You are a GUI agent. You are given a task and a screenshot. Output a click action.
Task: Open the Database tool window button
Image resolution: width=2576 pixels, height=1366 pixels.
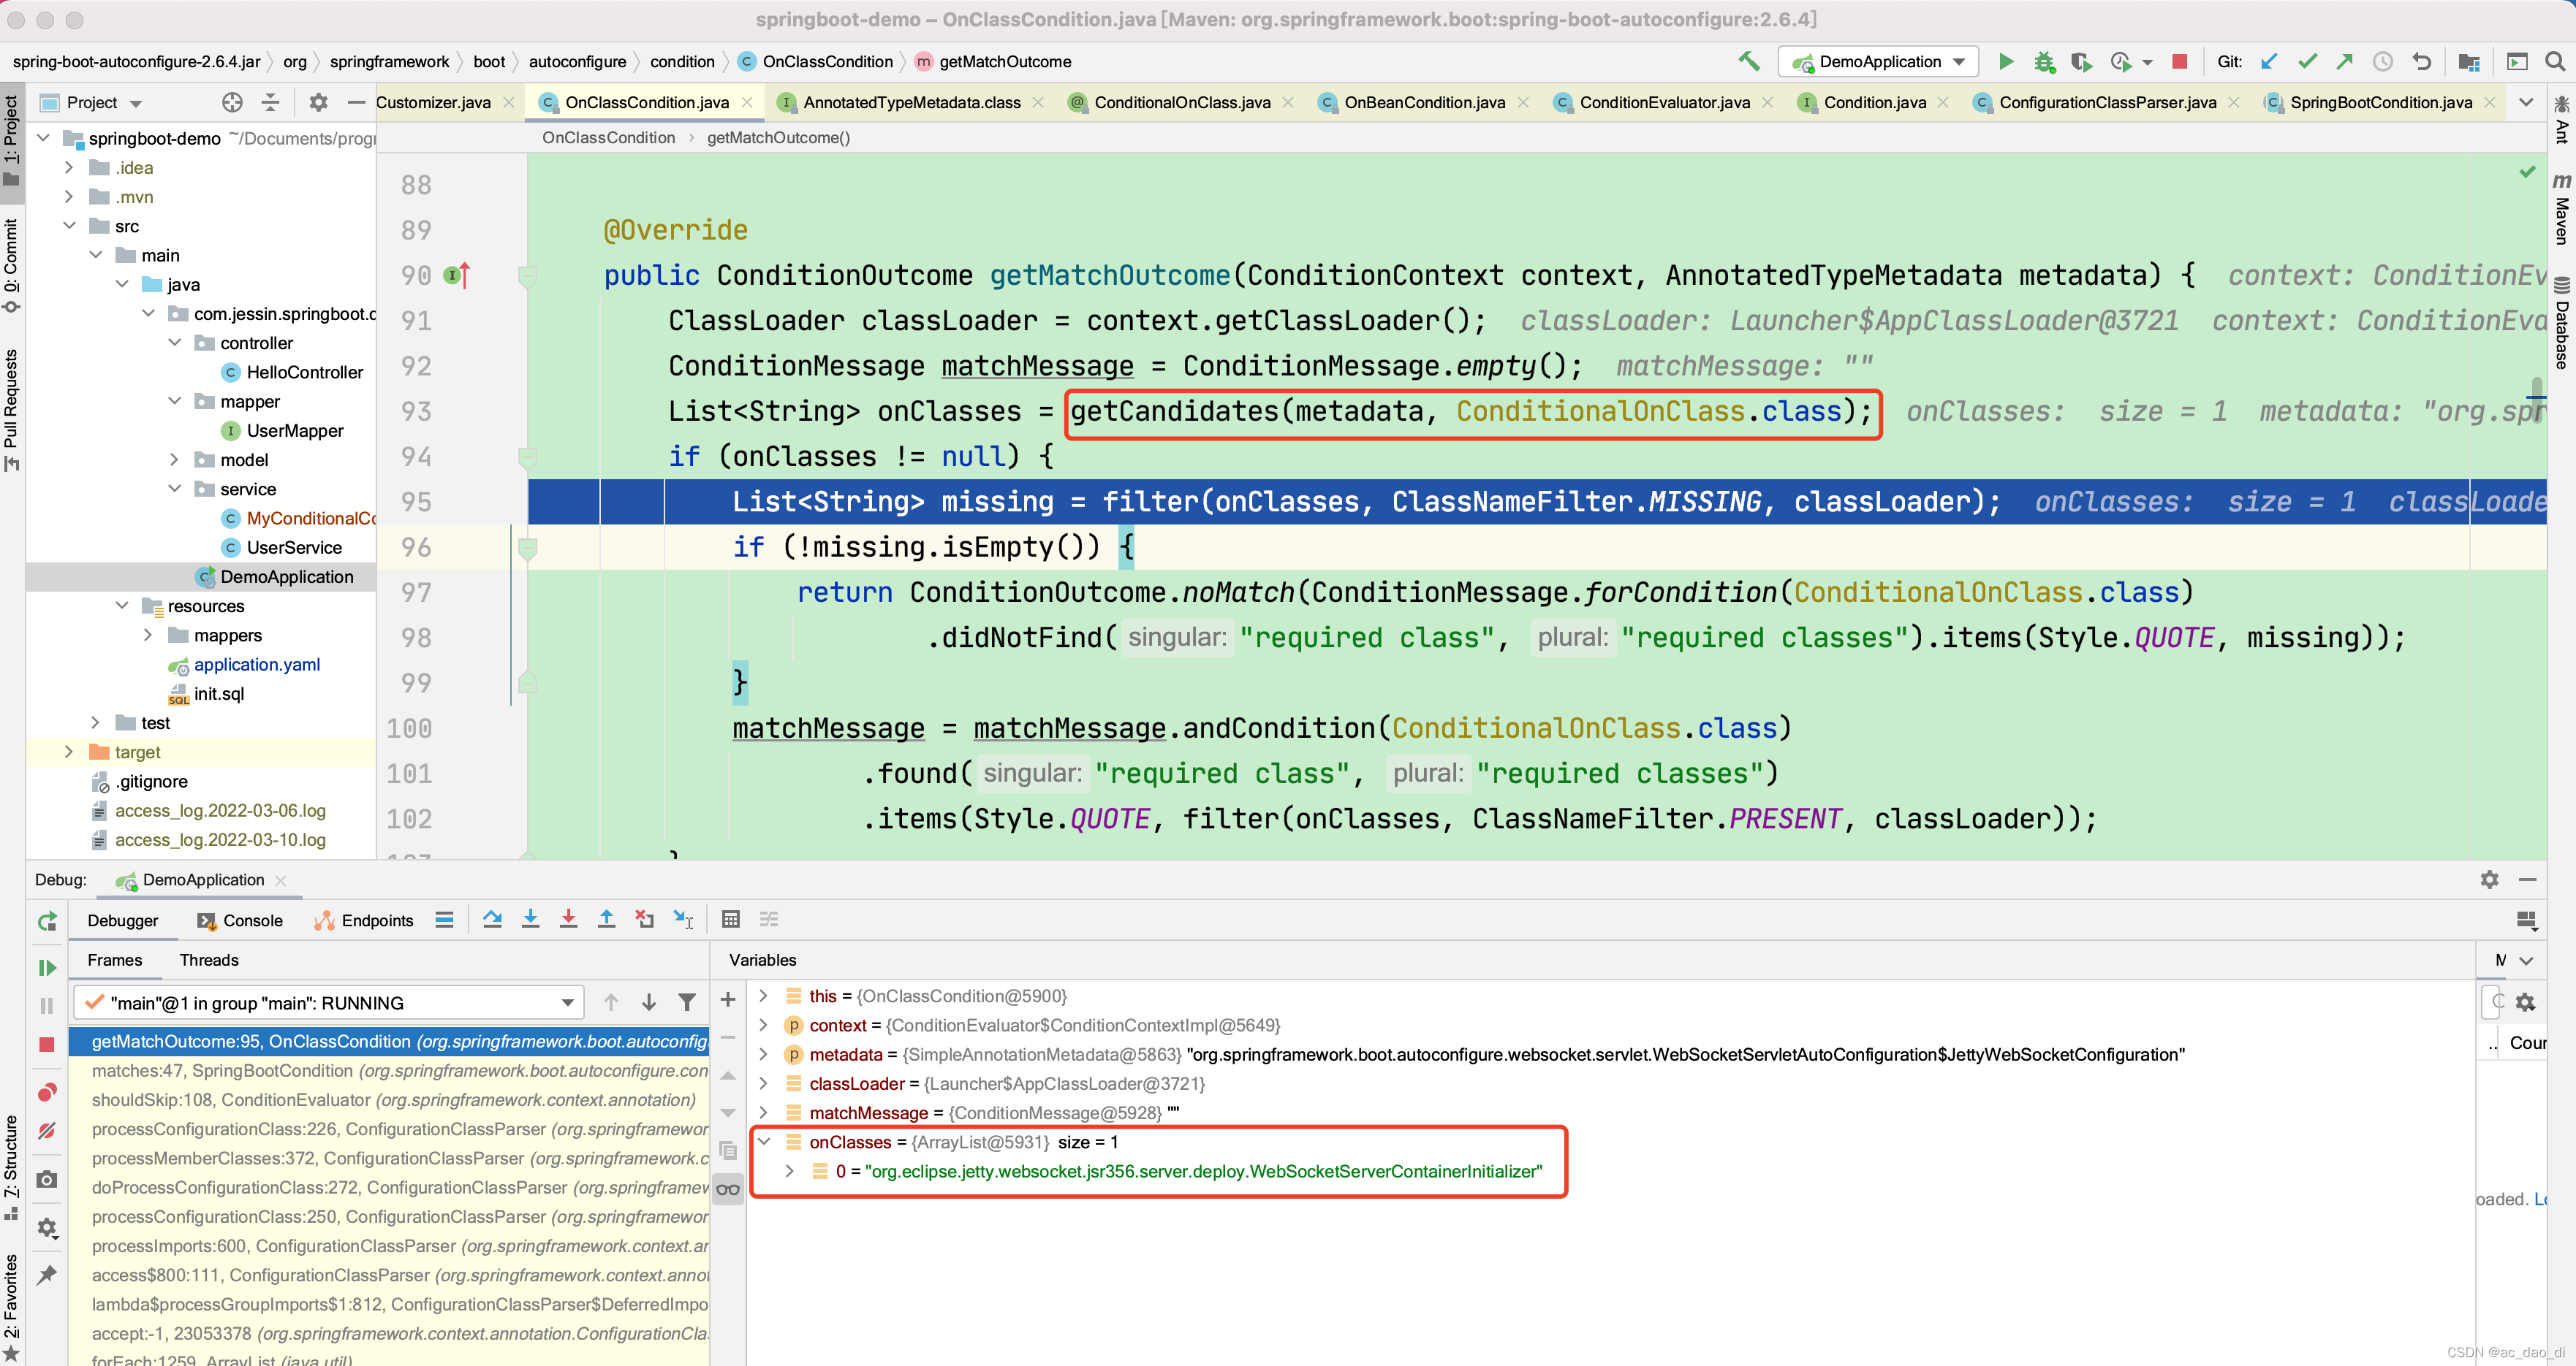[2562, 324]
